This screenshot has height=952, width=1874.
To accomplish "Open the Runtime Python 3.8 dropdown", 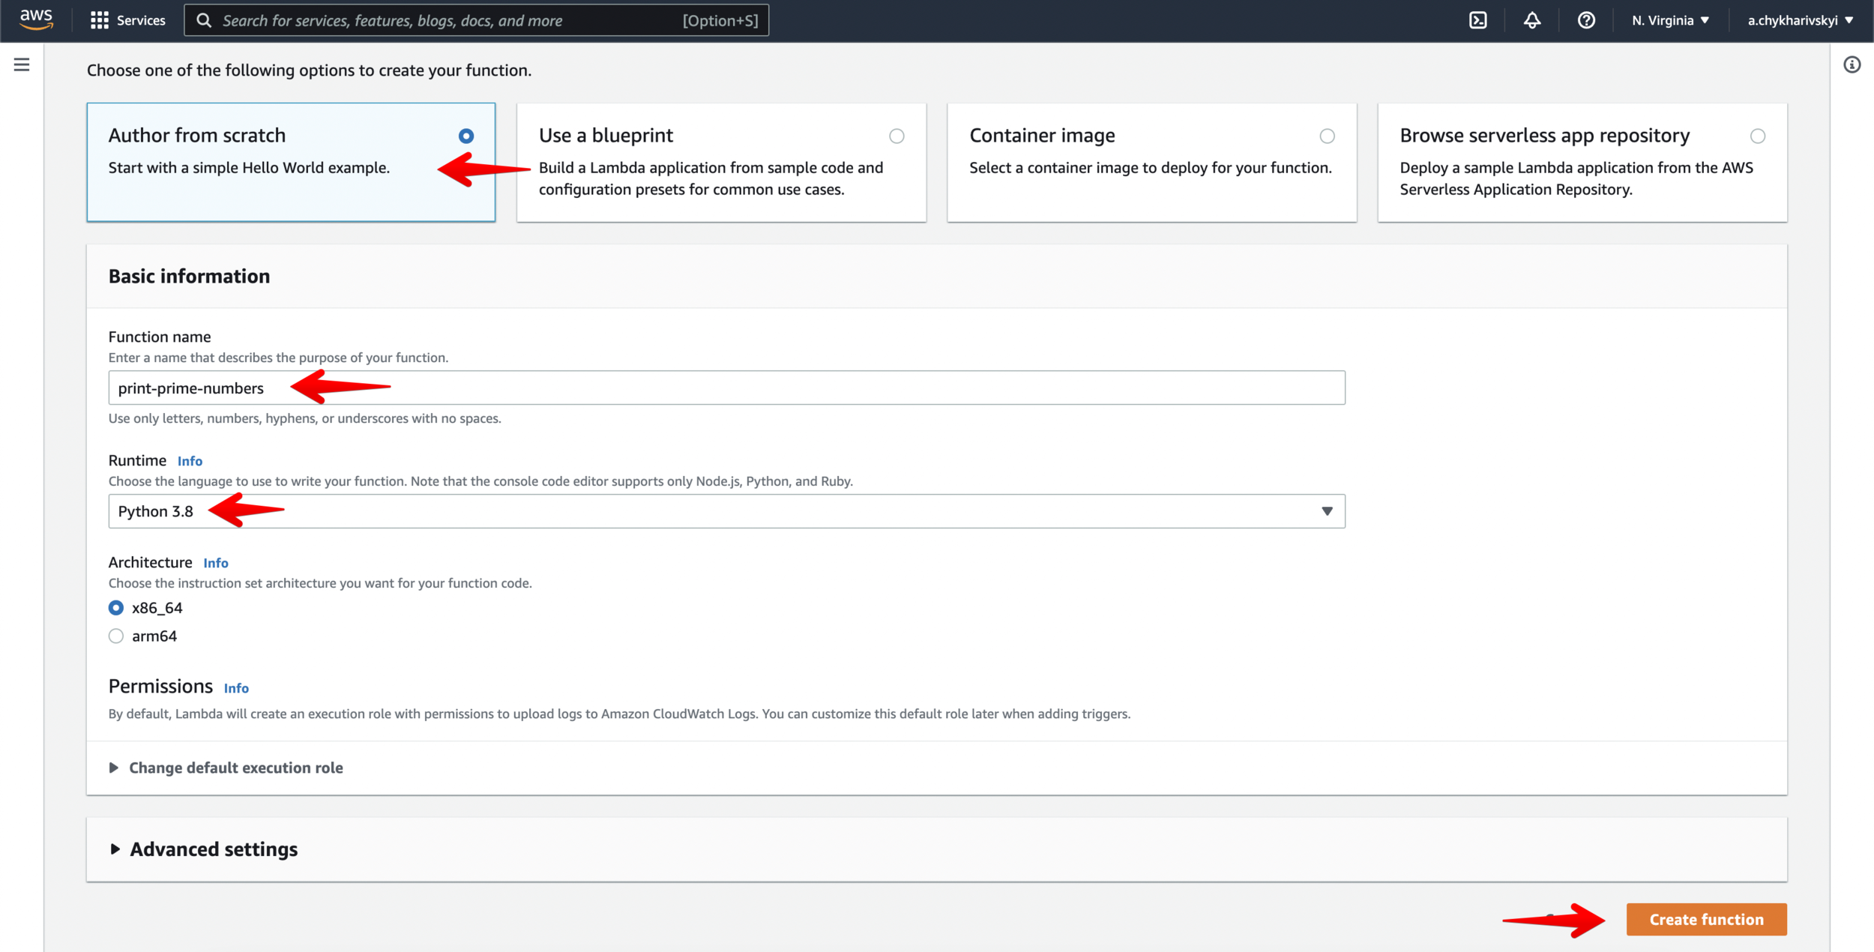I will coord(726,510).
